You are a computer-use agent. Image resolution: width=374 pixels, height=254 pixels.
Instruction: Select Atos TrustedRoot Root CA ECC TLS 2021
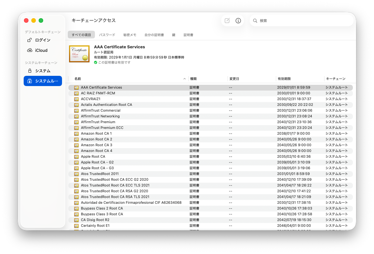tap(115, 185)
